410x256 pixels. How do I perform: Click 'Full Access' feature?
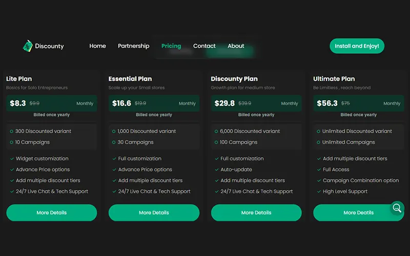(x=336, y=169)
